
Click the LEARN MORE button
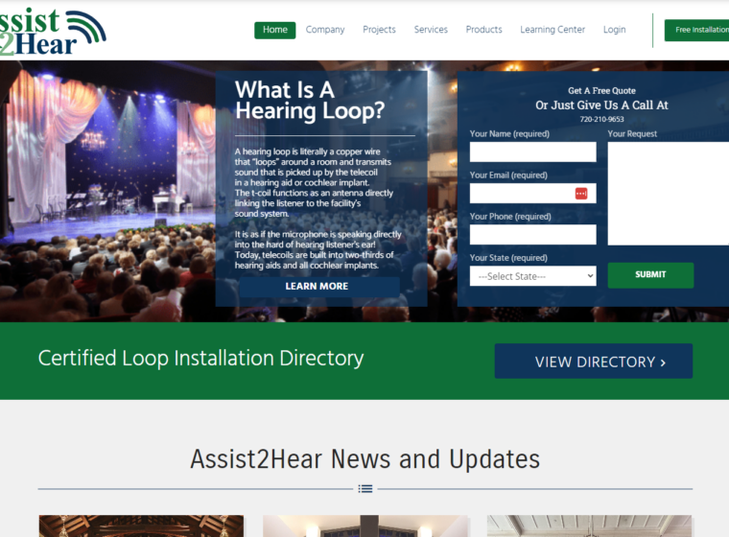(x=319, y=287)
